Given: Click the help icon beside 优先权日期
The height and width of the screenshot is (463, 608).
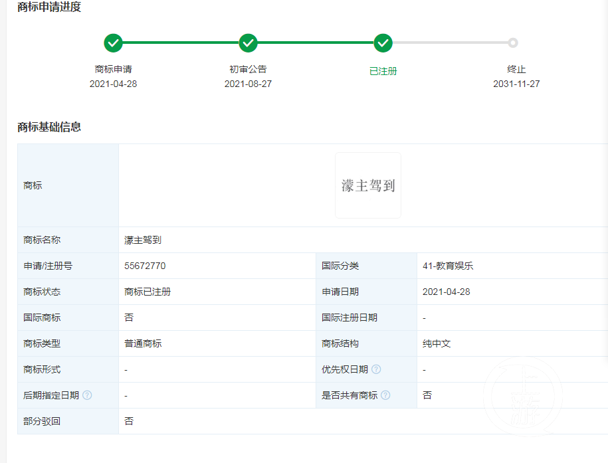Looking at the screenshot, I should (x=376, y=369).
